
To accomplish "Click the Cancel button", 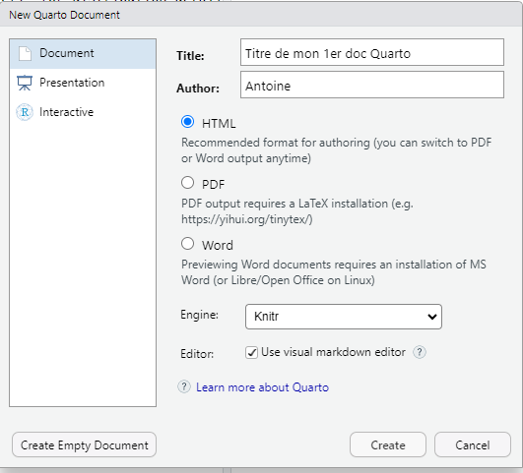I will (x=473, y=444).
